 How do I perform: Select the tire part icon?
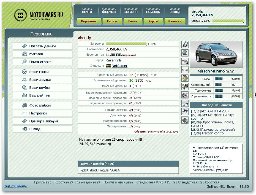click(x=185, y=53)
